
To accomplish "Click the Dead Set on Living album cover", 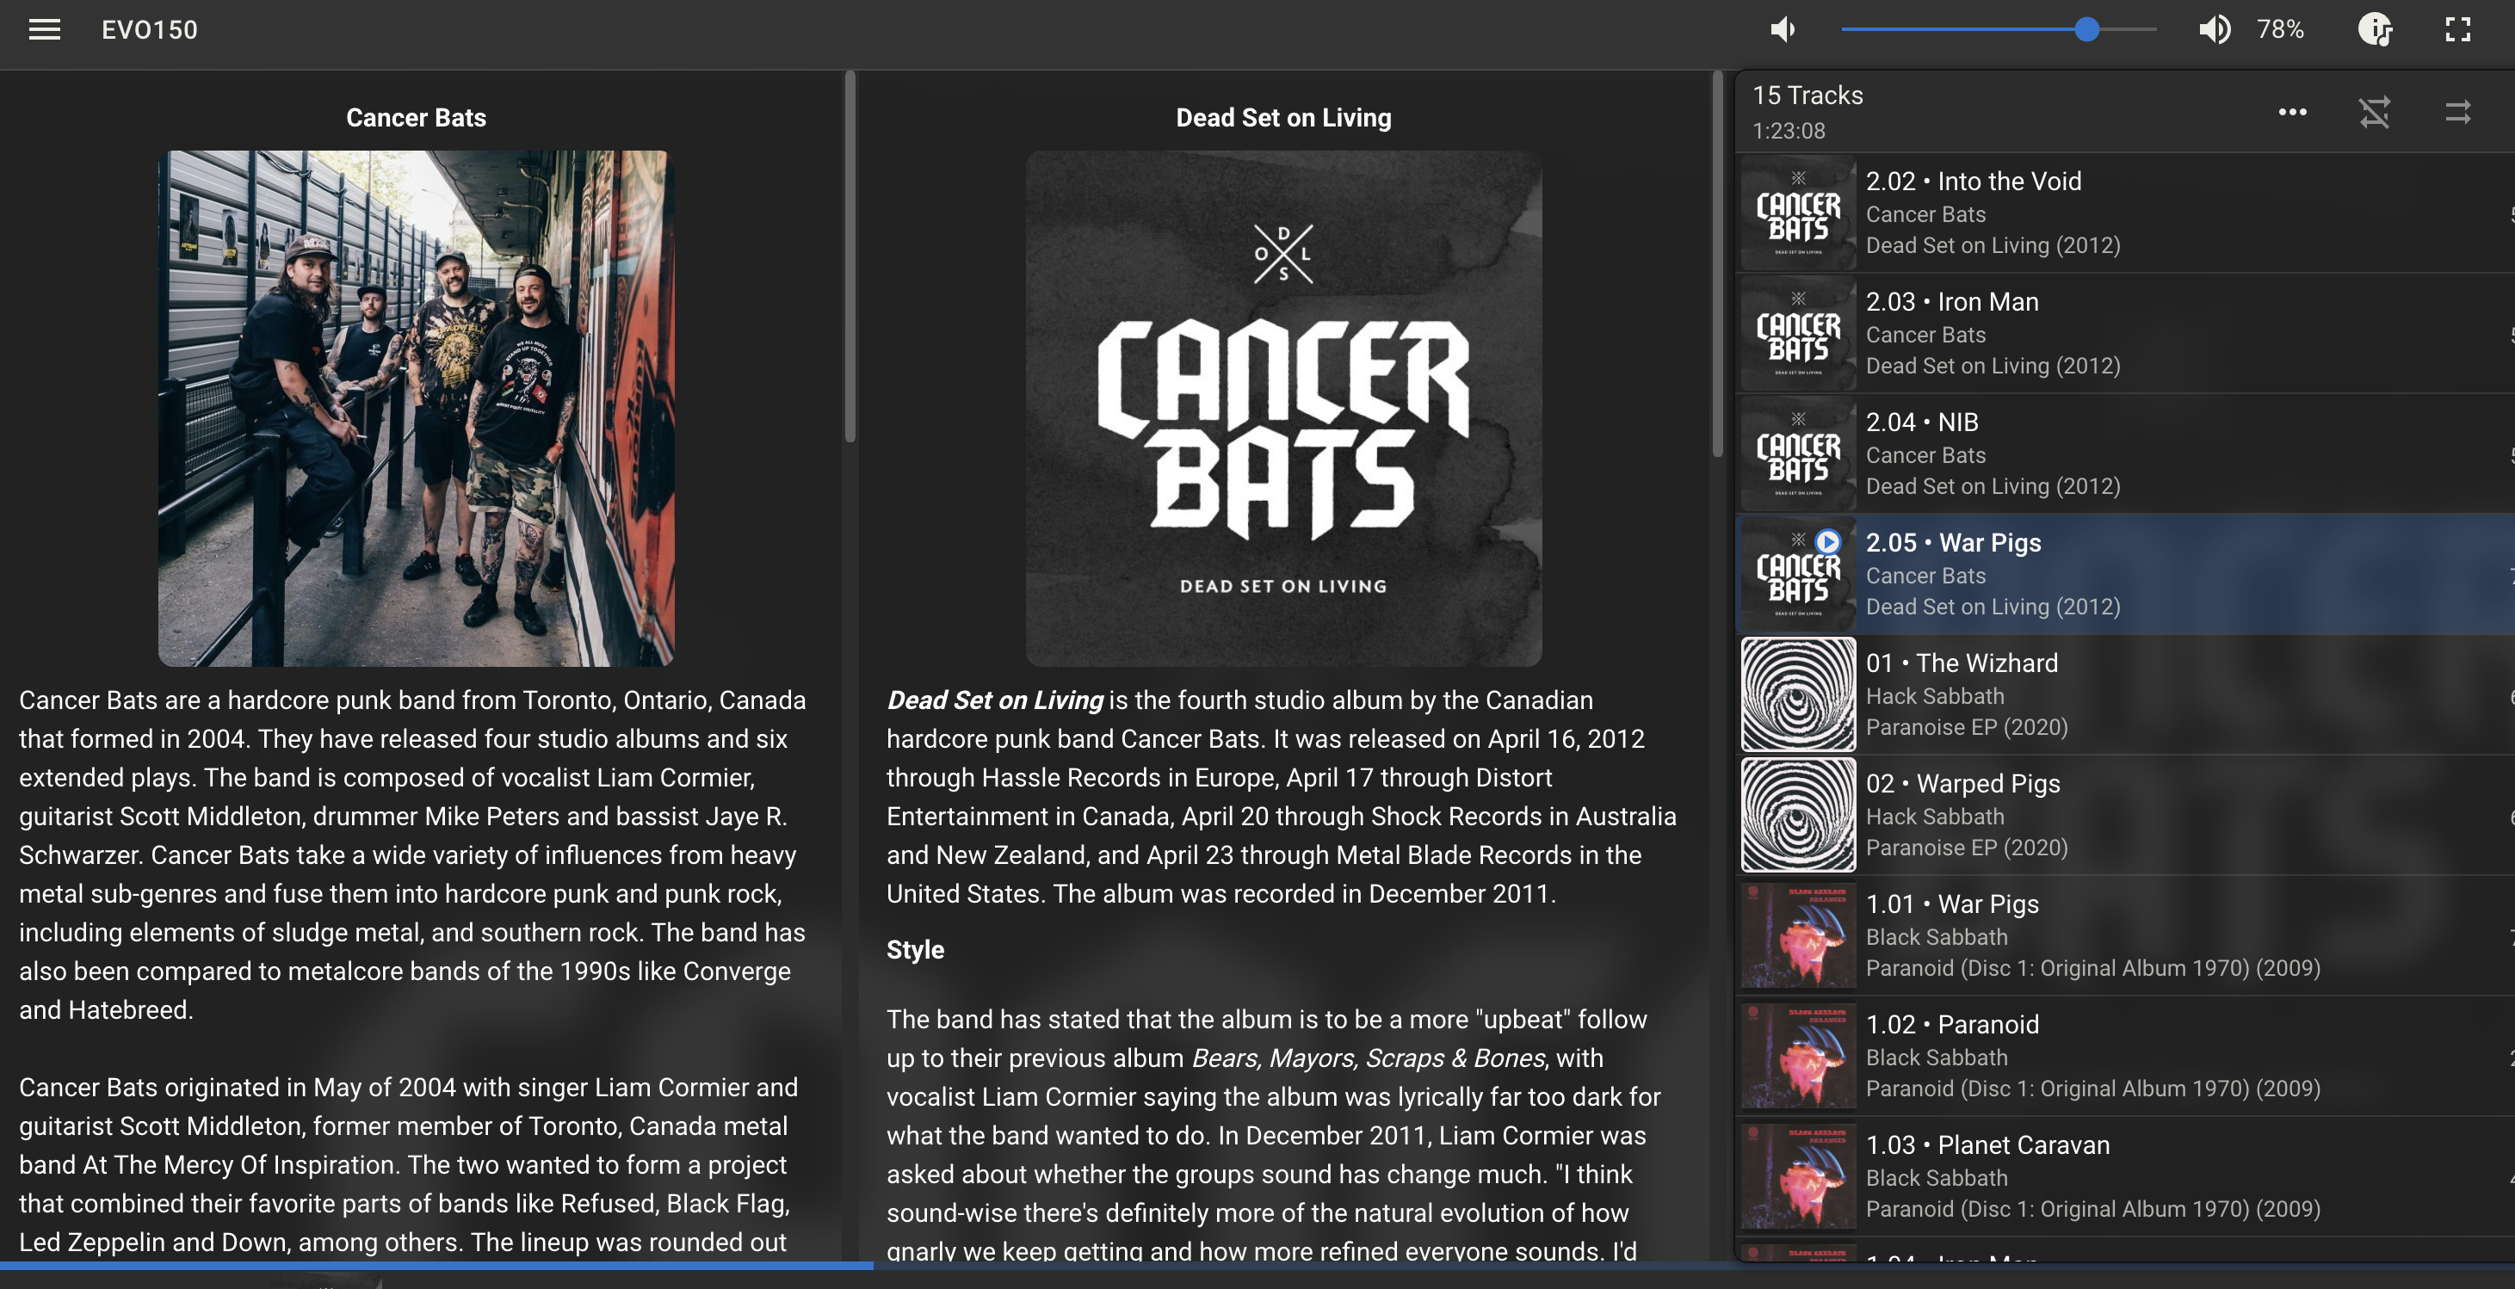I will (1282, 408).
